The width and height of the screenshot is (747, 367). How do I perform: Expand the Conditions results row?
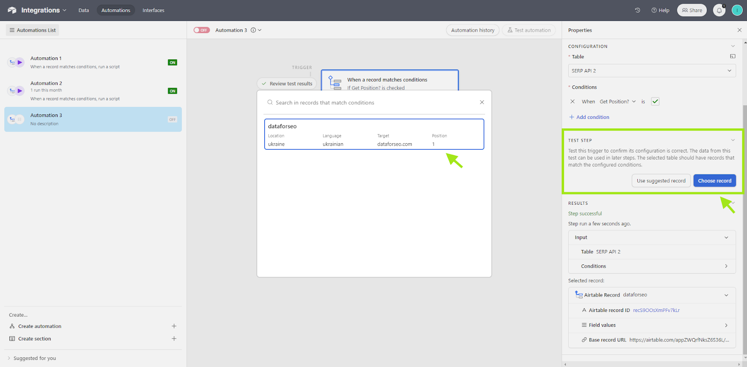[x=726, y=266]
